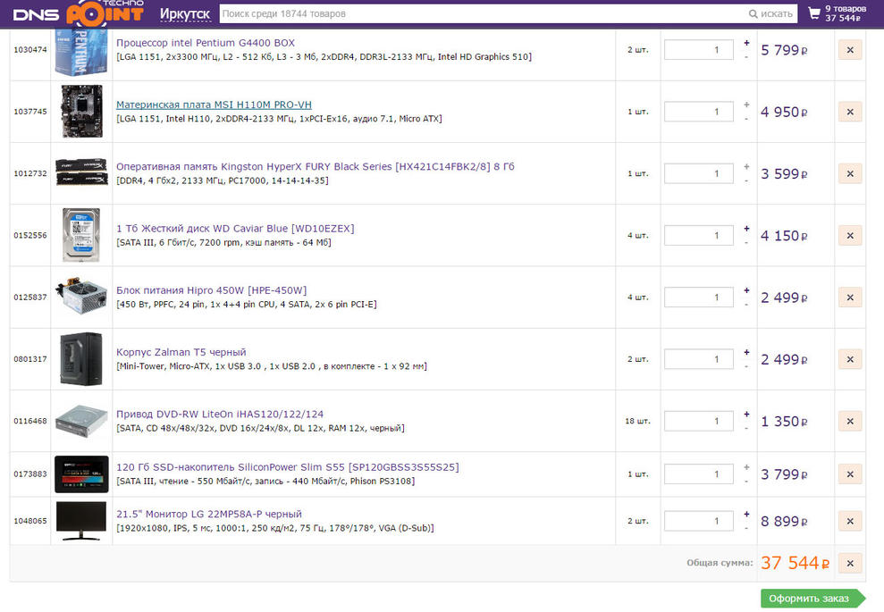The height and width of the screenshot is (612, 884).
Task: Select total sum 37 544 ₽
Action: click(795, 563)
